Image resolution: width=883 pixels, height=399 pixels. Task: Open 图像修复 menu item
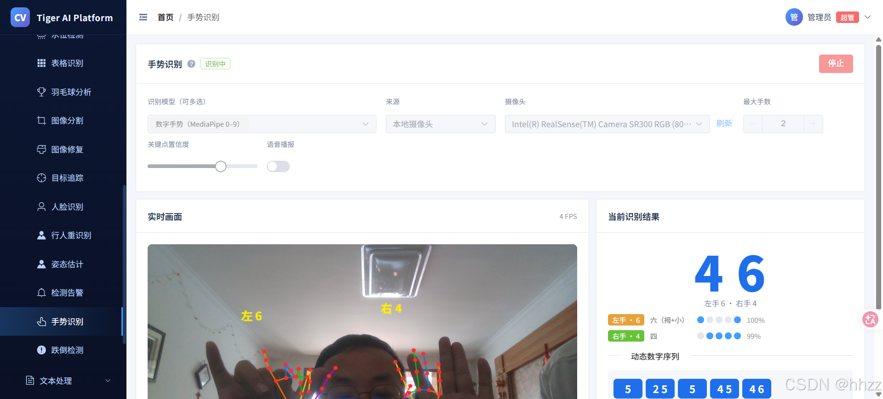pyautogui.click(x=63, y=149)
